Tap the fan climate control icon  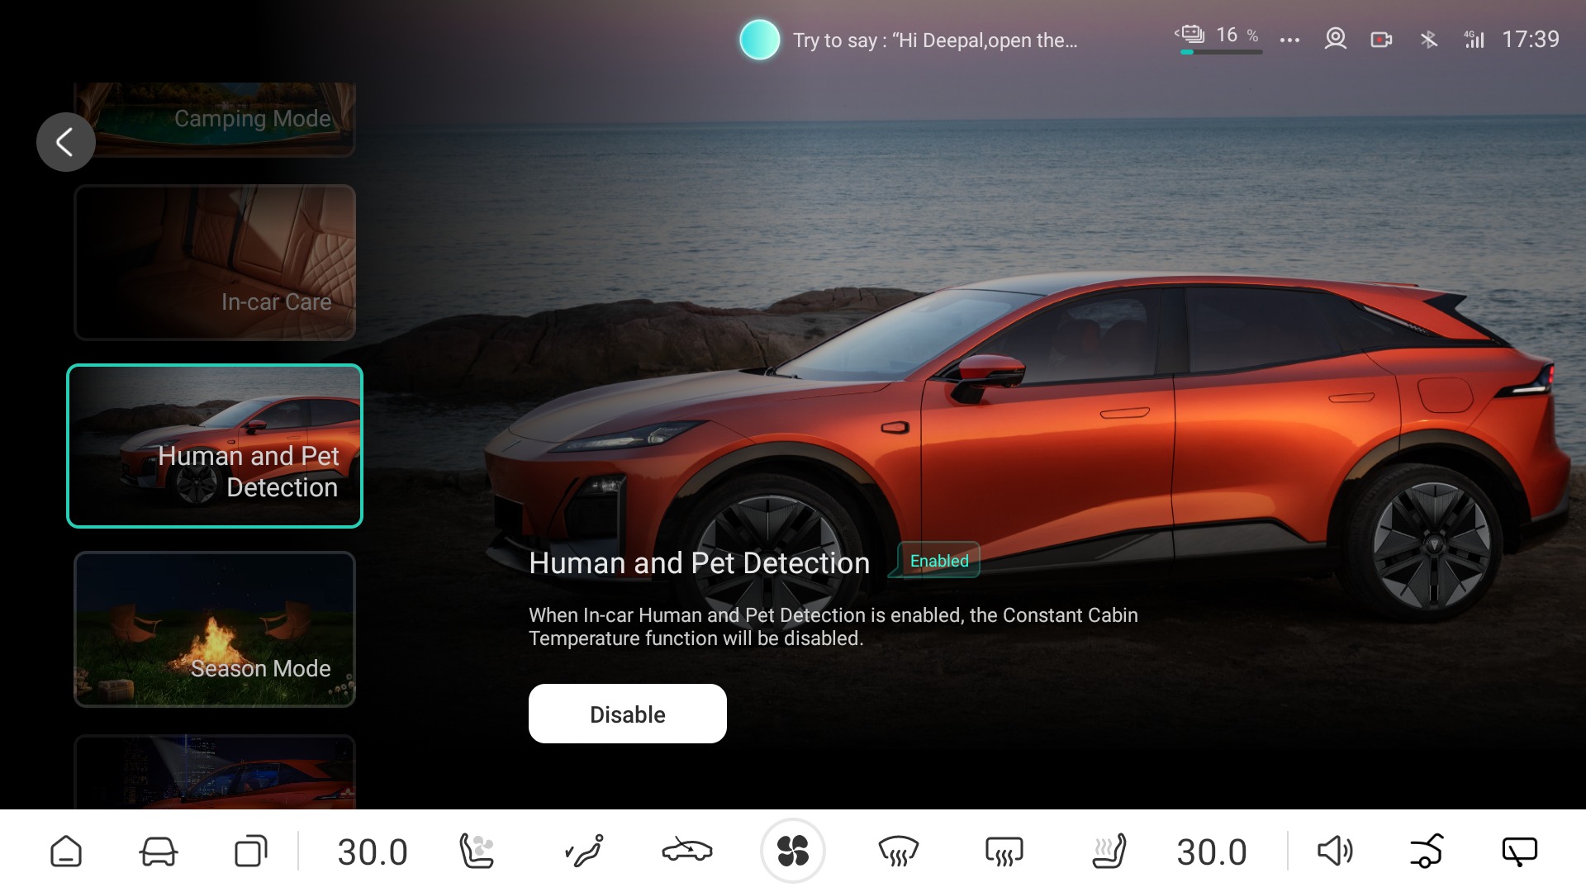(792, 851)
